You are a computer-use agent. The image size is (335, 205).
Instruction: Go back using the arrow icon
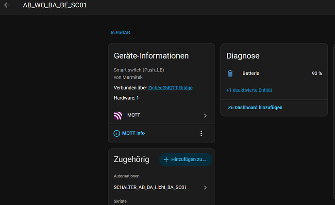pyautogui.click(x=7, y=5)
